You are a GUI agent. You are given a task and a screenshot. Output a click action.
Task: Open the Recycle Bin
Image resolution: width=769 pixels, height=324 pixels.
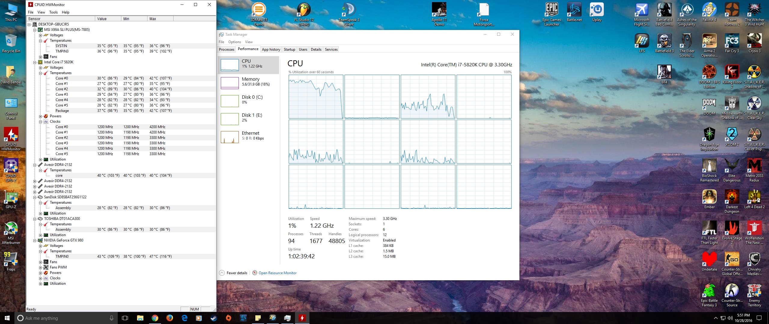(x=11, y=43)
